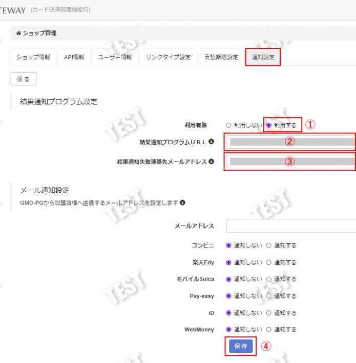Click the メールアドレス input field
The width and height of the screenshot is (356, 363).
coord(291,226)
